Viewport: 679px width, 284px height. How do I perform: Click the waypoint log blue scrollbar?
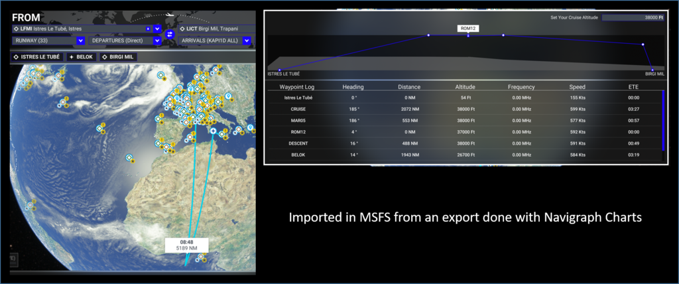pos(663,120)
